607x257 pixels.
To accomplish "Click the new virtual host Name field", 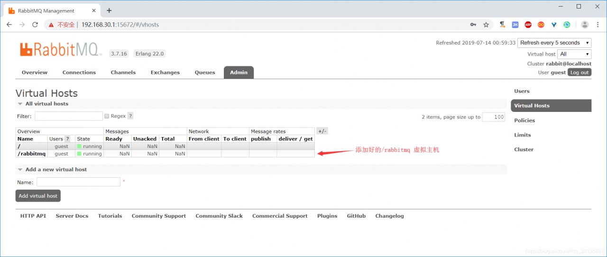I will [x=78, y=182].
